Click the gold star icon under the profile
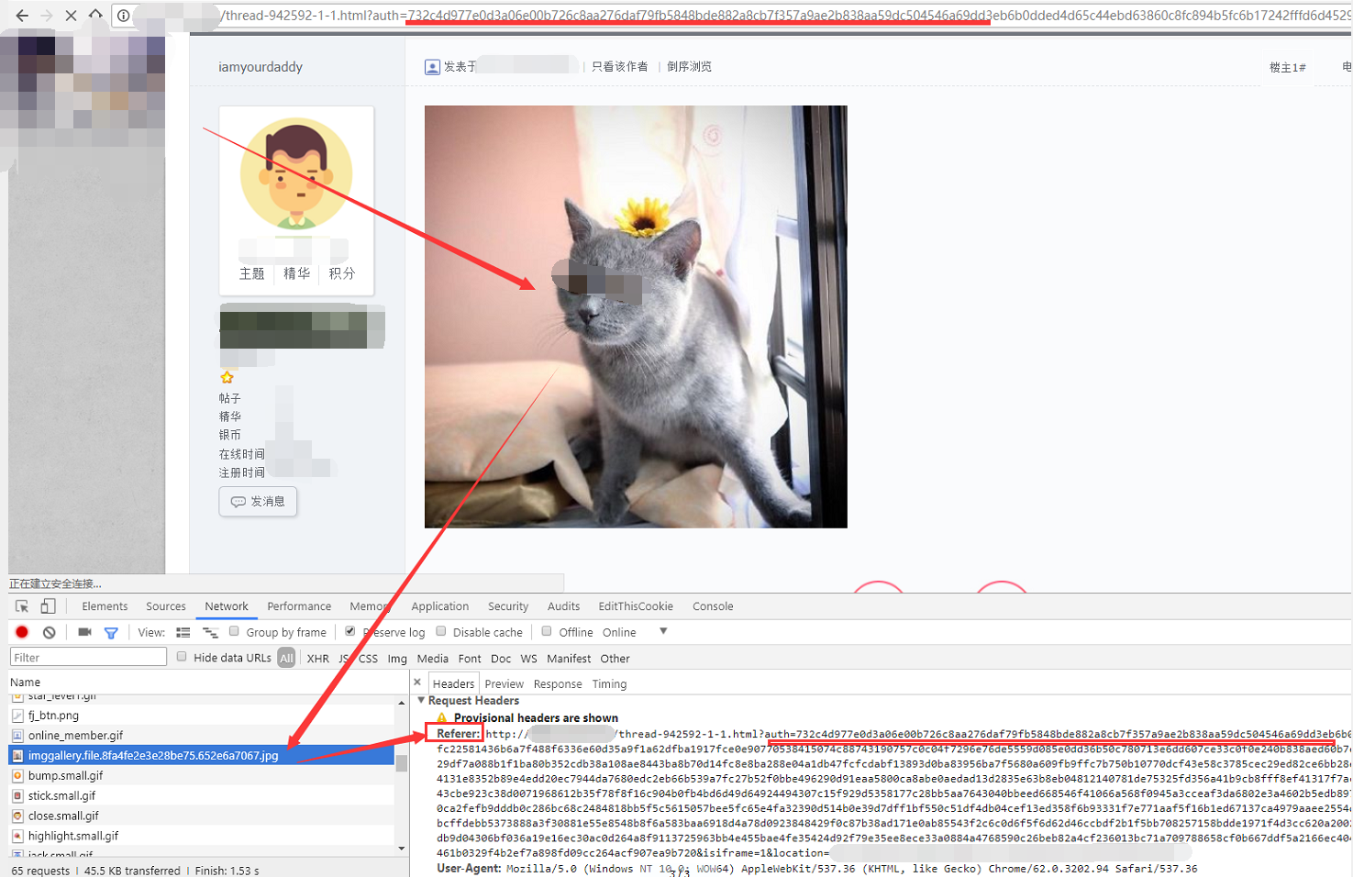The width and height of the screenshot is (1353, 877). pyautogui.click(x=227, y=377)
